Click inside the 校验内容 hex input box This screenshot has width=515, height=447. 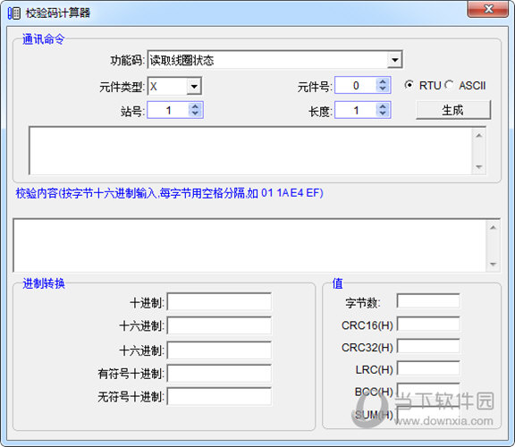click(x=249, y=245)
